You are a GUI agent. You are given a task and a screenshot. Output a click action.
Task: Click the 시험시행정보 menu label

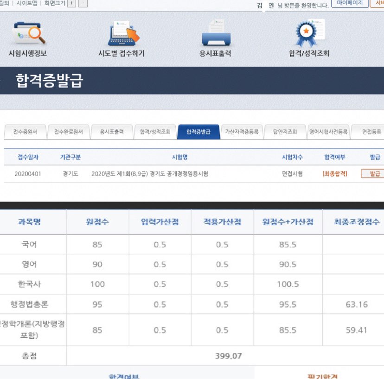pyautogui.click(x=28, y=53)
